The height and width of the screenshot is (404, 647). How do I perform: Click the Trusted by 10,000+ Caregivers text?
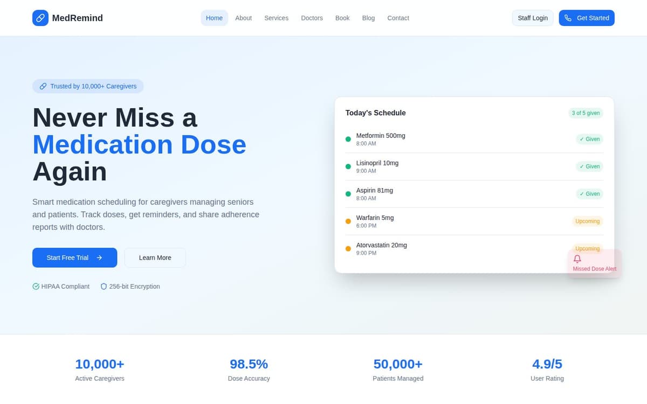pos(93,86)
